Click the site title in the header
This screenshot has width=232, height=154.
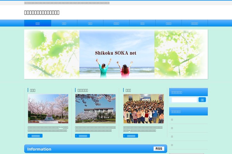pos(42,13)
